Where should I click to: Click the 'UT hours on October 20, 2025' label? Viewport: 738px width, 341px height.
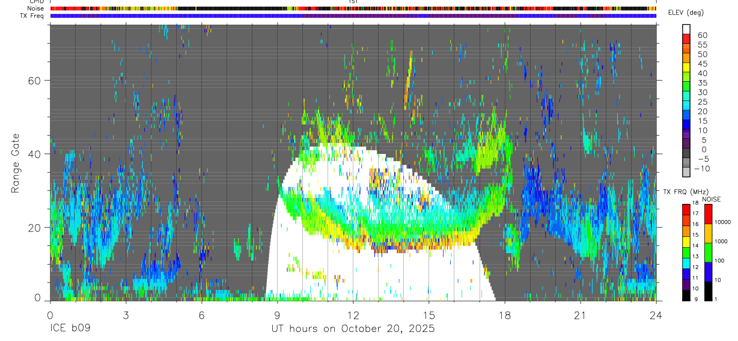pos(353,329)
